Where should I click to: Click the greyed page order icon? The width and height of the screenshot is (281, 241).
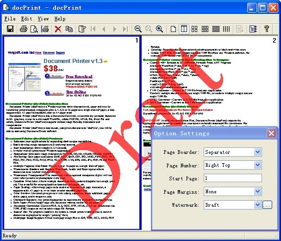point(240,29)
